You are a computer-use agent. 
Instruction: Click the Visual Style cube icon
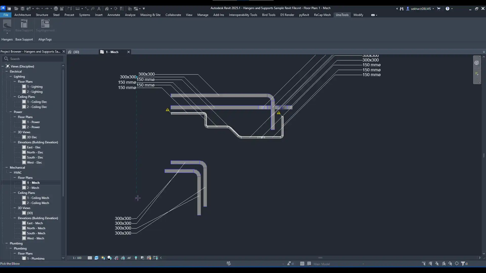[x=96, y=258]
